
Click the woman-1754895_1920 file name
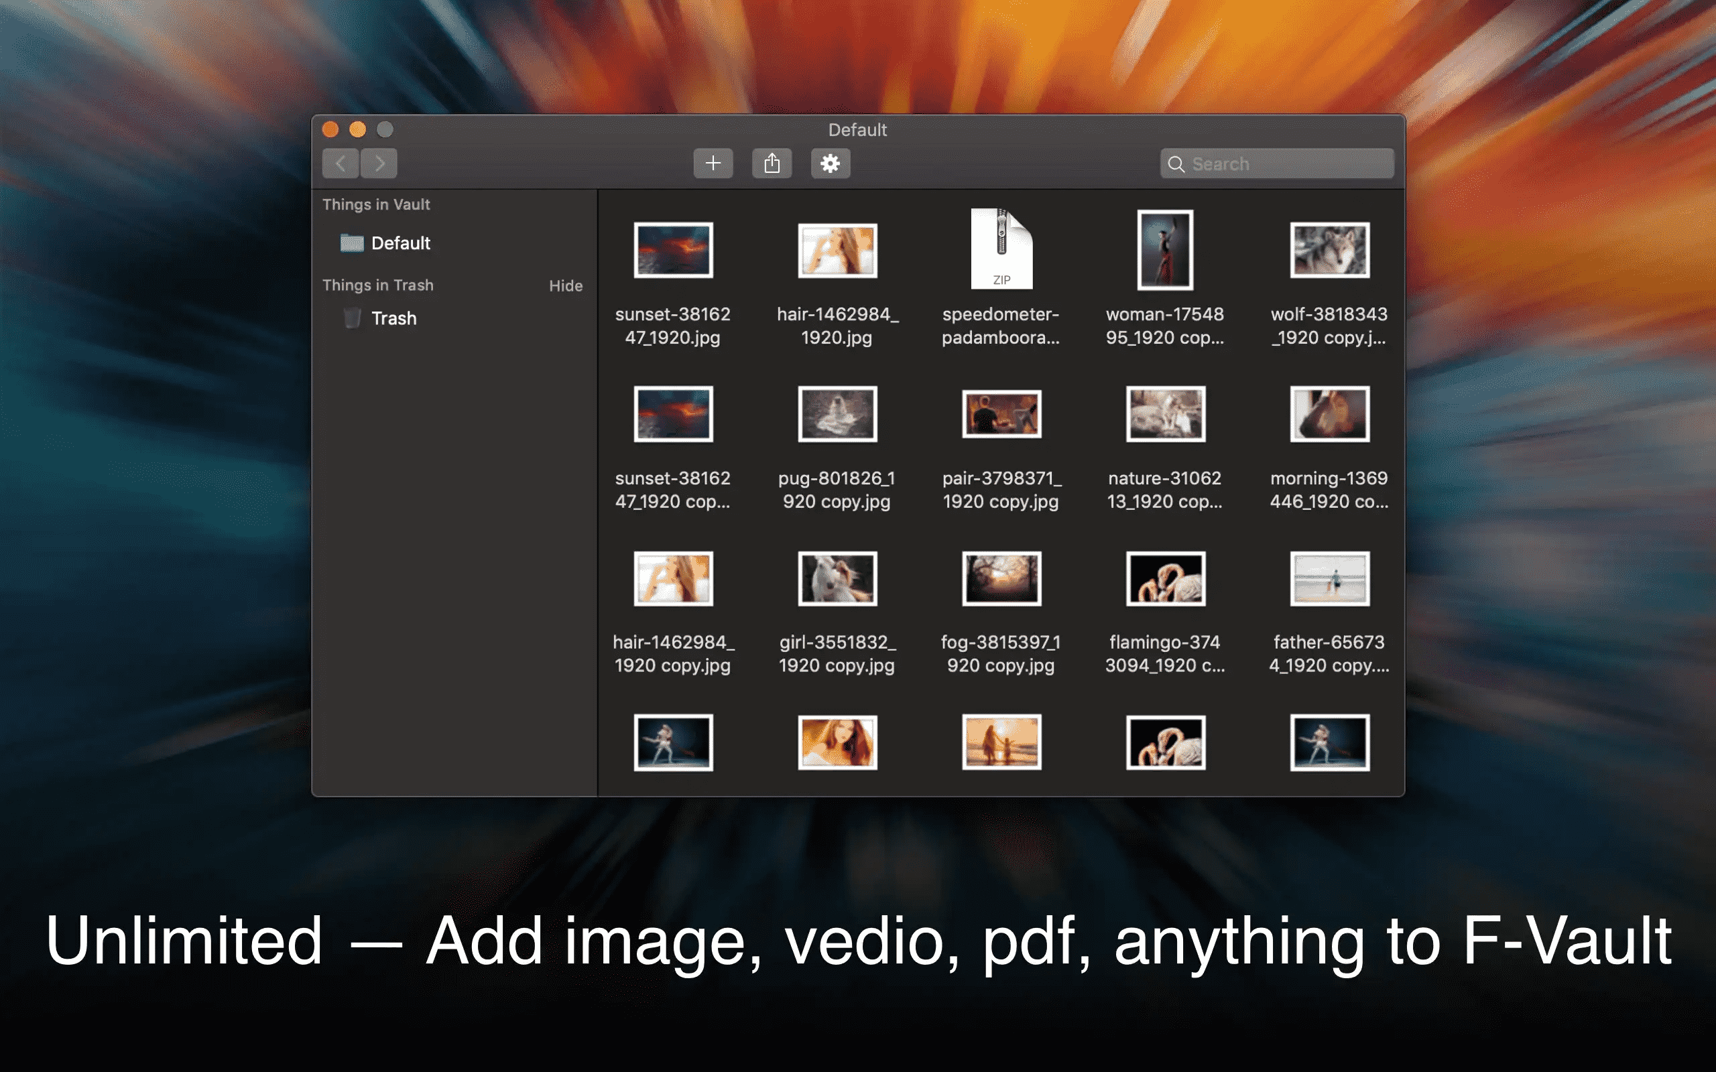click(1165, 326)
